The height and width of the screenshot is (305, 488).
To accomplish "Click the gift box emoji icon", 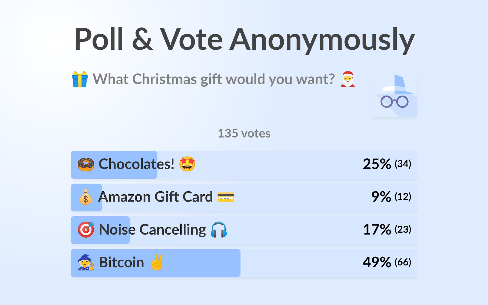I will coord(80,79).
